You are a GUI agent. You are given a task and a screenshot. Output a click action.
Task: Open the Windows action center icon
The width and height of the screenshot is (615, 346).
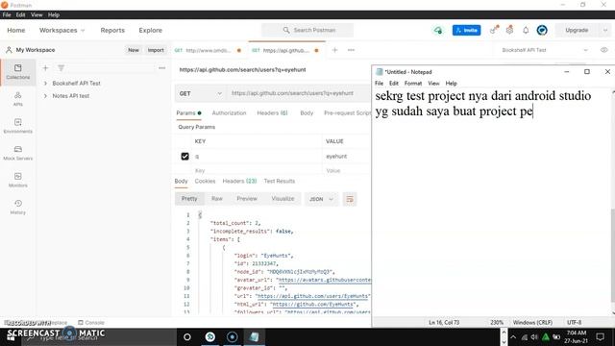pos(600,337)
